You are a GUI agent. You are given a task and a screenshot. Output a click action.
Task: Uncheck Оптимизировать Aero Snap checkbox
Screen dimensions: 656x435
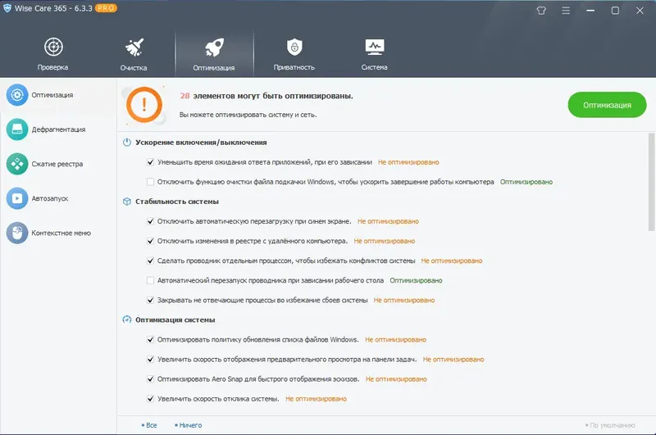150,379
